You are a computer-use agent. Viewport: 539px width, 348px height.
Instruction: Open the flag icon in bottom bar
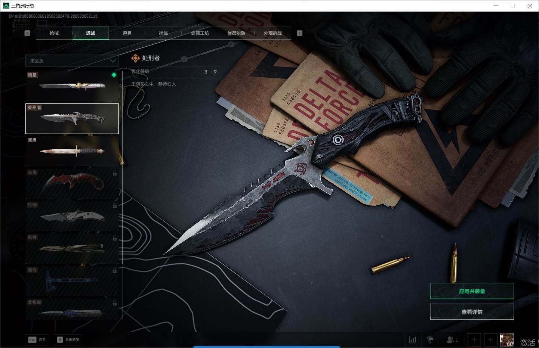tap(430, 340)
